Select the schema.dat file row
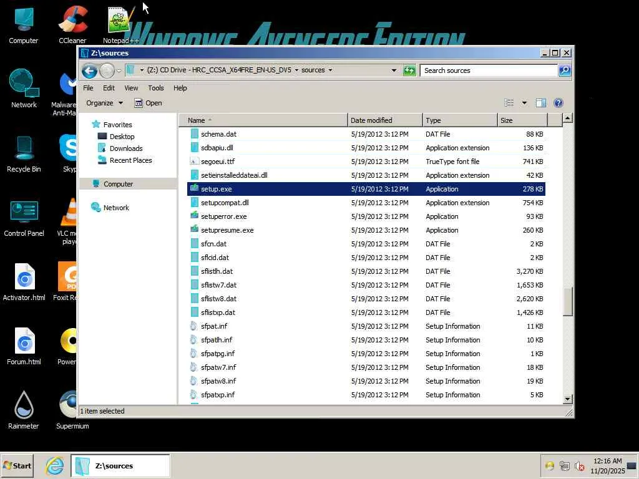Screen dimensions: 639x479 pyautogui.click(x=366, y=134)
